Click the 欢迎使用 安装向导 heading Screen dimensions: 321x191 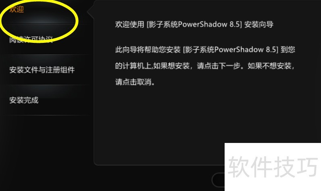coord(194,24)
